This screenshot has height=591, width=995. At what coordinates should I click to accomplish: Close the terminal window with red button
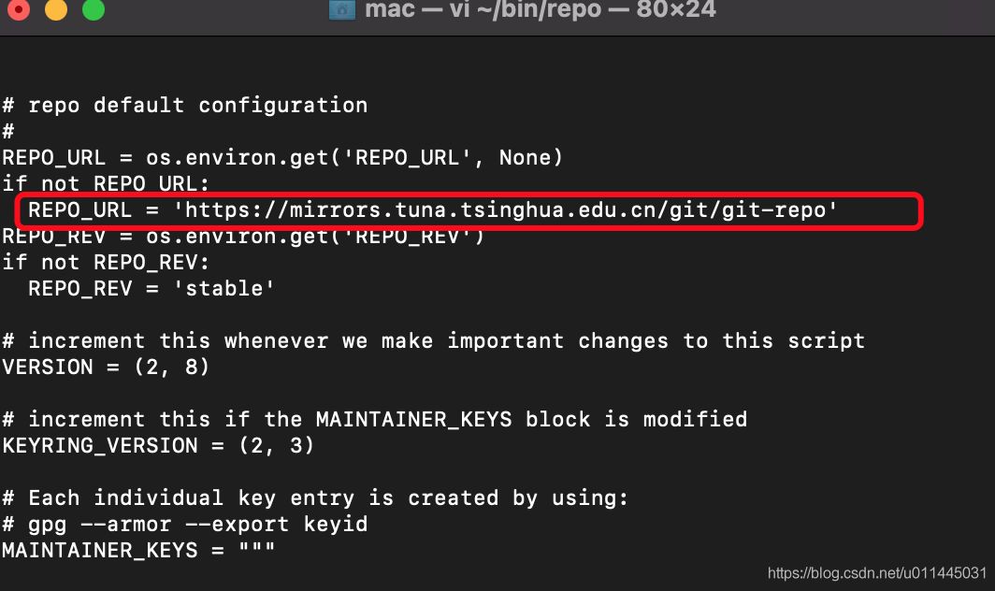[19, 9]
